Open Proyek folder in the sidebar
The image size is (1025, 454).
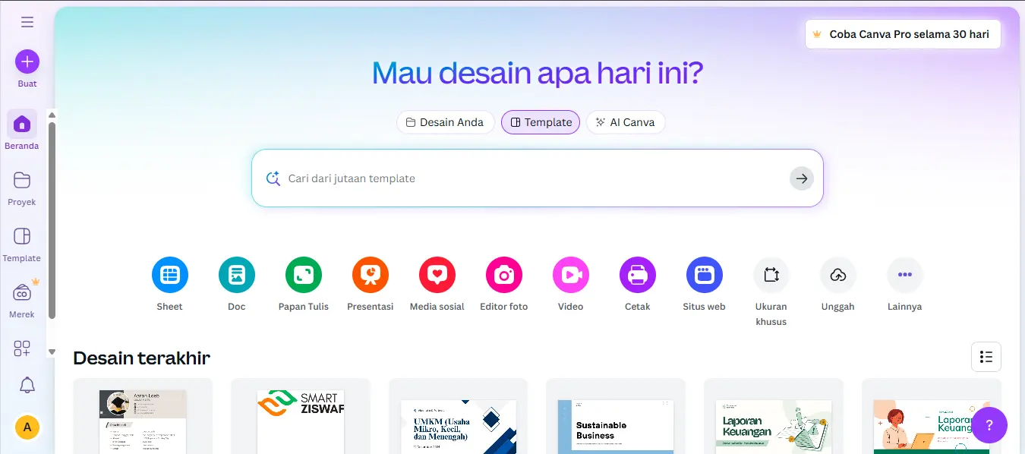pos(22,188)
